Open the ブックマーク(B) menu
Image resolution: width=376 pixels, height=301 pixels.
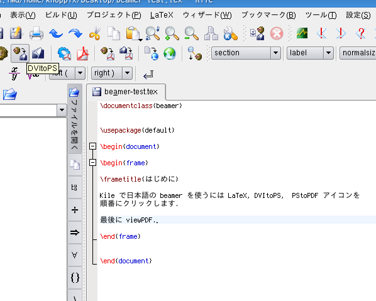(x=268, y=15)
